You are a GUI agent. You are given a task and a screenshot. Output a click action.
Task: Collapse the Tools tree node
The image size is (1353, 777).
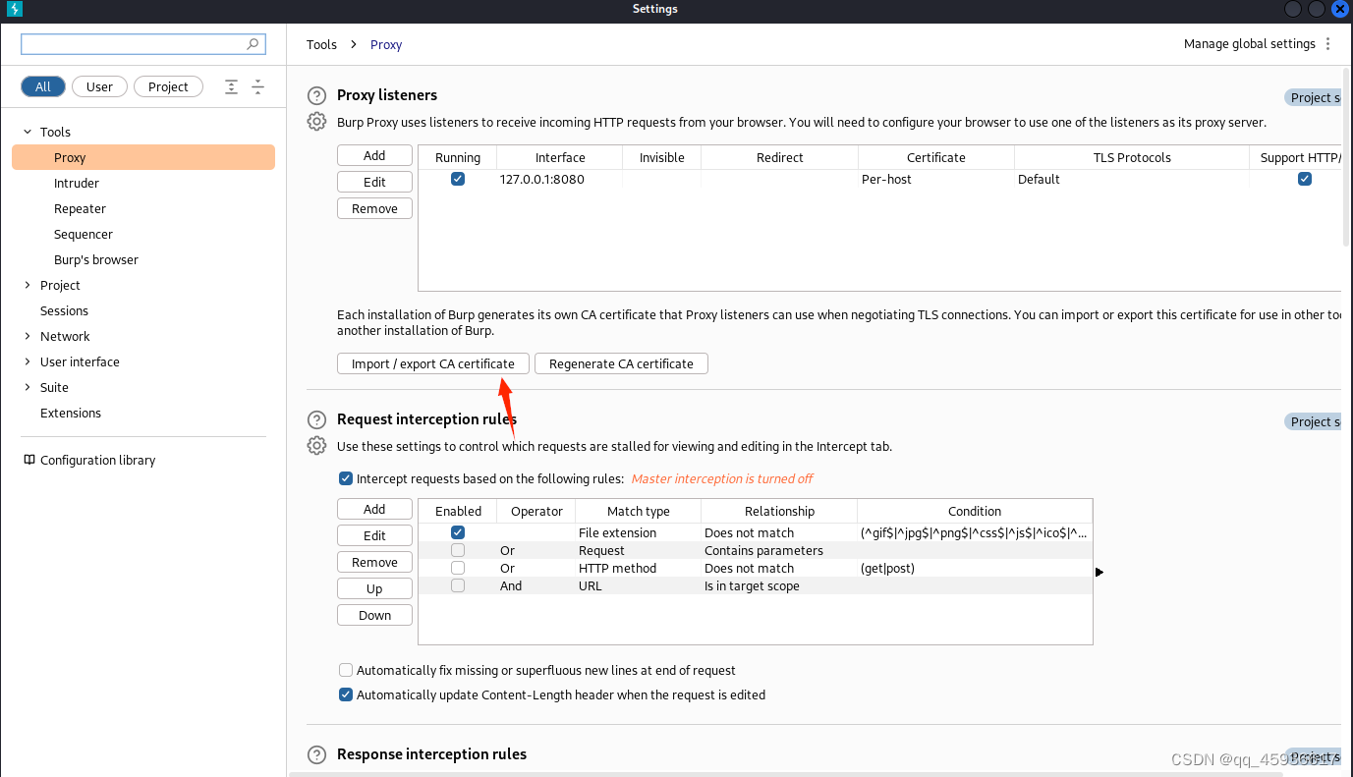coord(28,132)
